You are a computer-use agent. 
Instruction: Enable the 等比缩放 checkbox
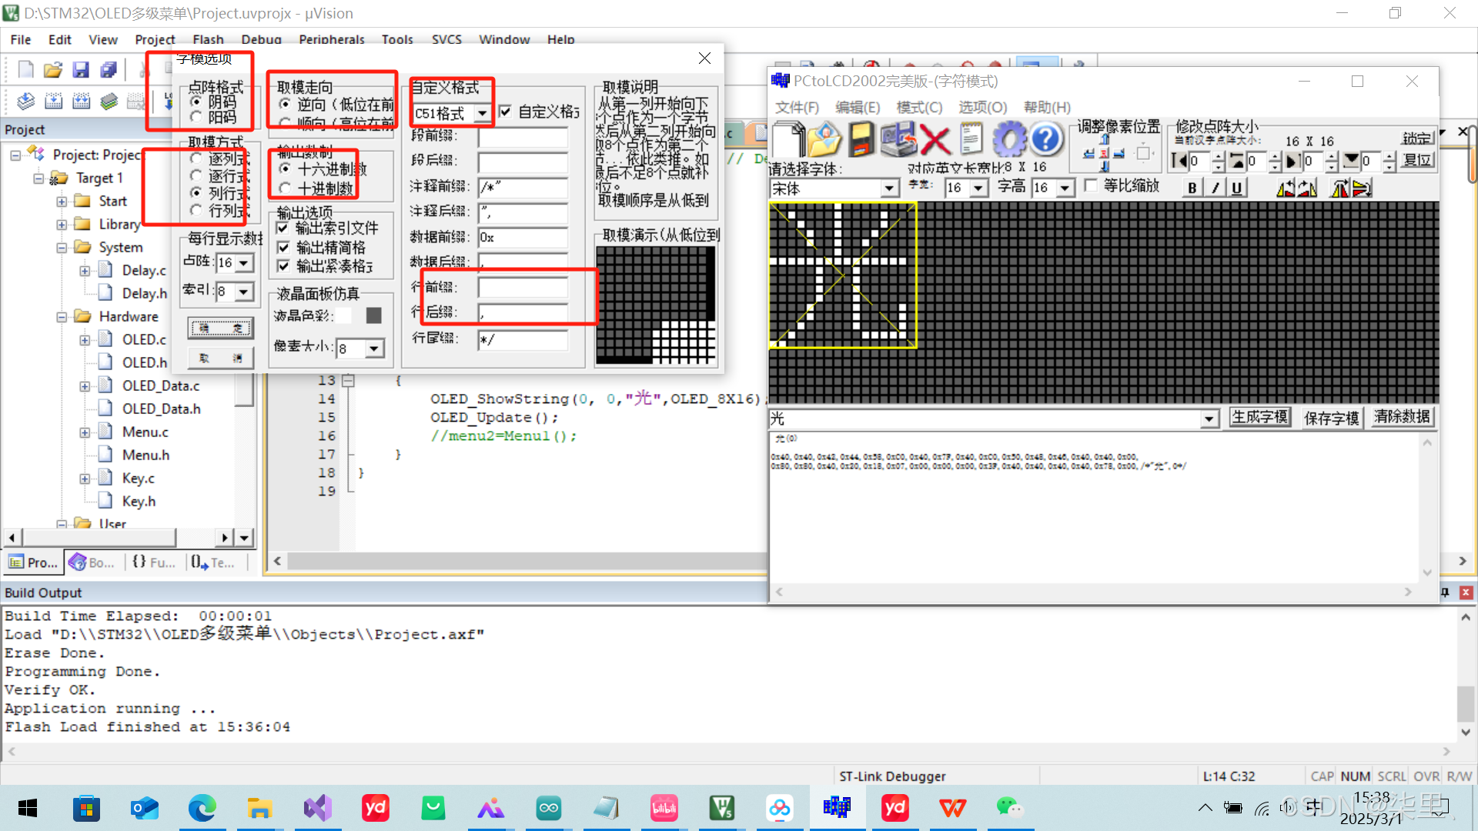1090,185
